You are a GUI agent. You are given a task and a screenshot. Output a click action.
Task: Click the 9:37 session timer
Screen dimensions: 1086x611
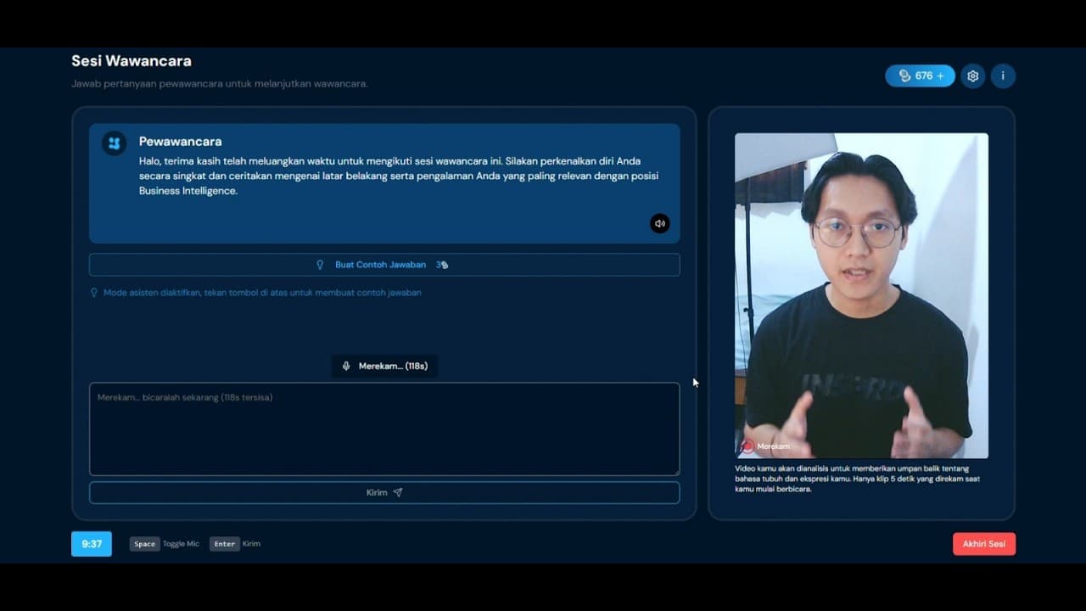91,544
